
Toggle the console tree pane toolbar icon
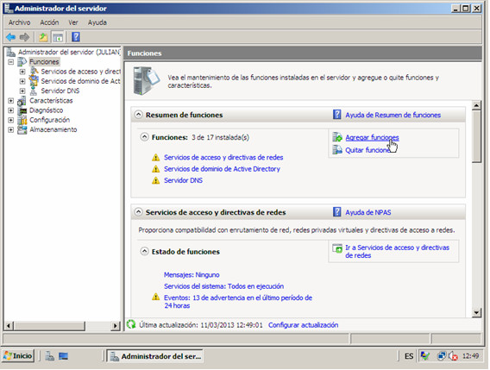[58, 37]
